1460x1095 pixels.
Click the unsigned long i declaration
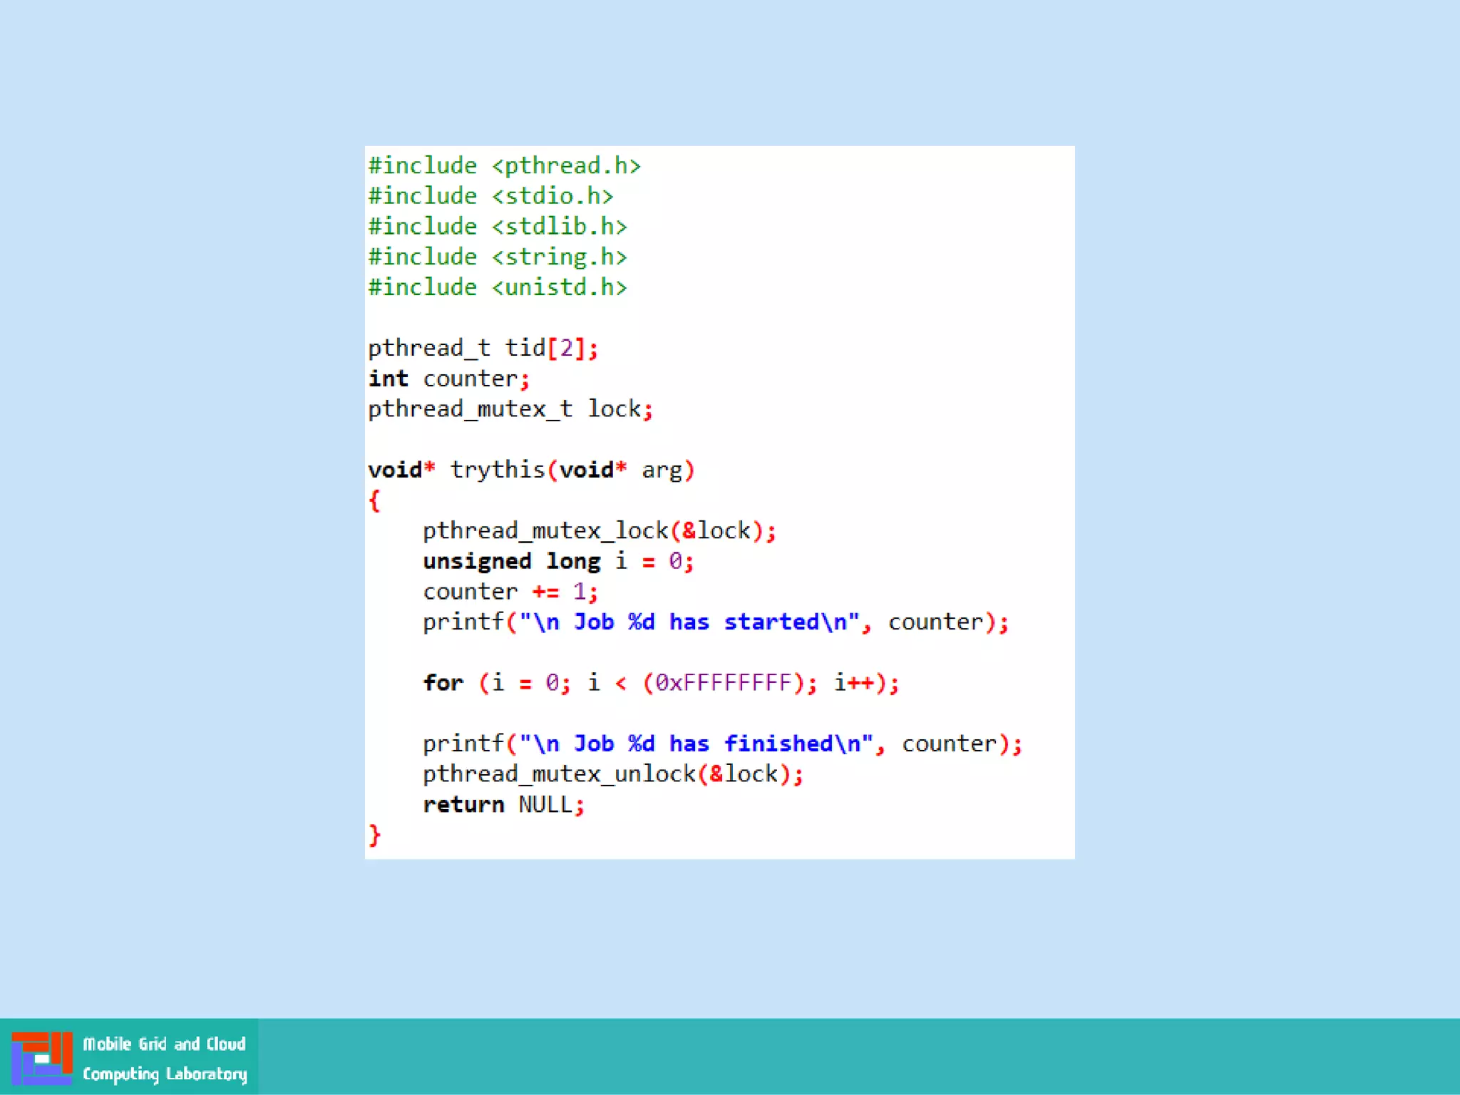click(x=557, y=562)
